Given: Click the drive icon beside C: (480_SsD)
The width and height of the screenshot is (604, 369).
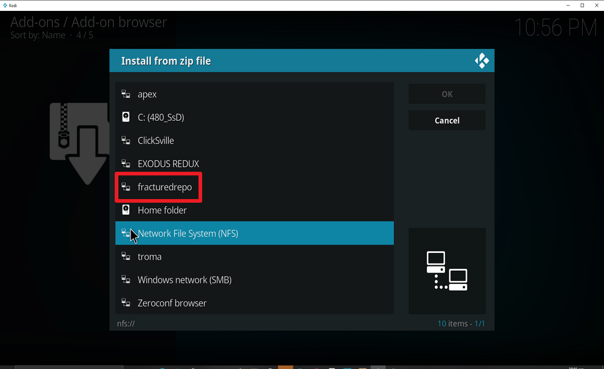Looking at the screenshot, I should coord(126,117).
